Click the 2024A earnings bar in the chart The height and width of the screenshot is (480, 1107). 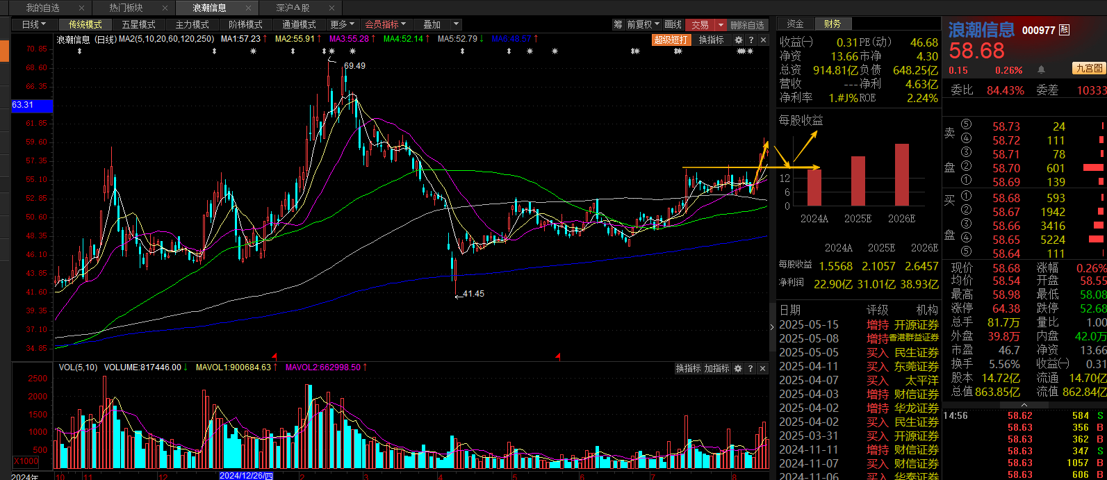814,187
